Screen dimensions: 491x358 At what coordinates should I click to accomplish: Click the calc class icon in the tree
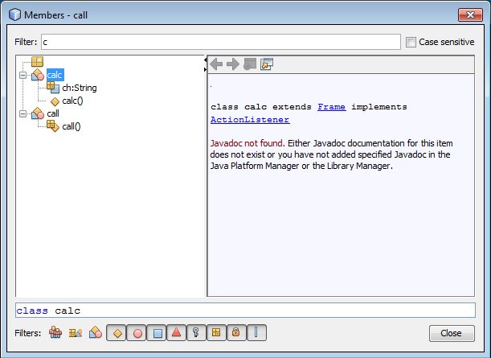tap(38, 75)
